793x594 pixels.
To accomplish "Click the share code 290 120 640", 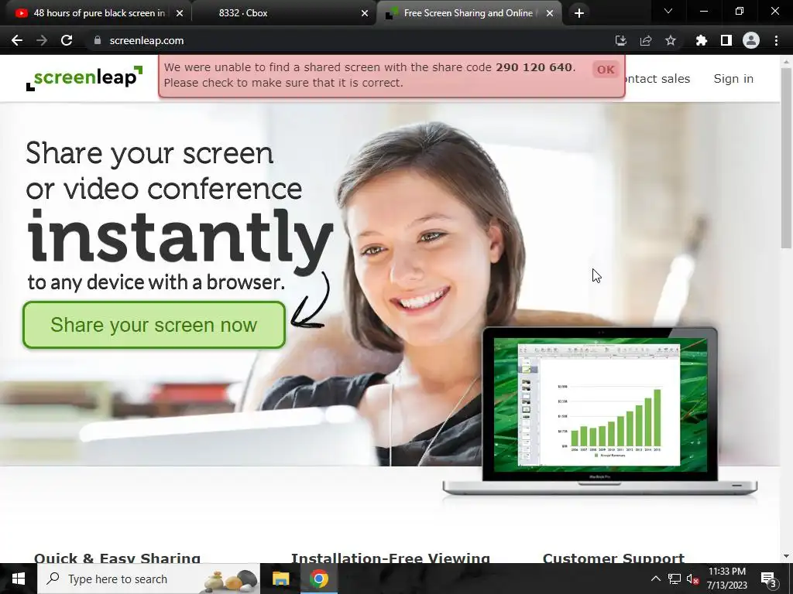I will 534,67.
